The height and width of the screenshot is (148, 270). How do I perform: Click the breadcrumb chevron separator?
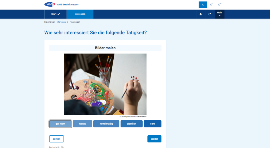coord(67,22)
